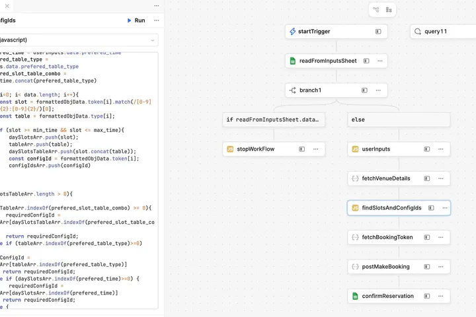The width and height of the screenshot is (476, 317).
Task: Click the startTrigger lightning icon
Action: 292,32
